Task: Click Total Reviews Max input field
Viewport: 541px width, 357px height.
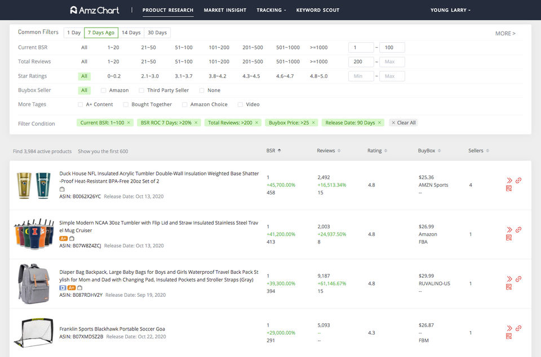Action: click(392, 62)
